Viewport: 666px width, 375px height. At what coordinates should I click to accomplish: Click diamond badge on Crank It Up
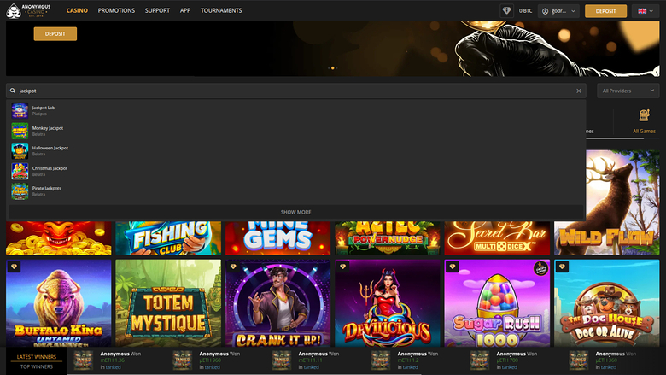233,267
